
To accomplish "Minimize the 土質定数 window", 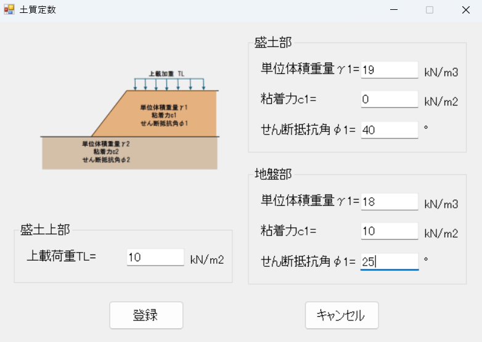I will coord(394,10).
